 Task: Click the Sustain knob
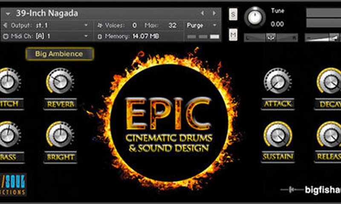point(277,134)
